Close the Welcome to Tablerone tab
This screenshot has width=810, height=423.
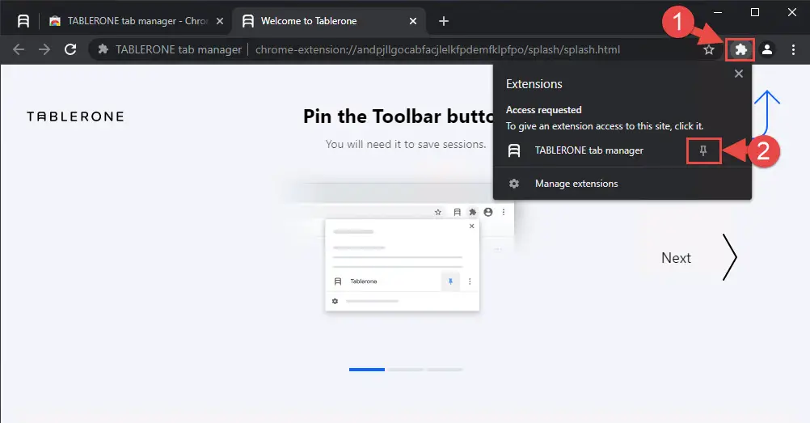click(x=413, y=21)
